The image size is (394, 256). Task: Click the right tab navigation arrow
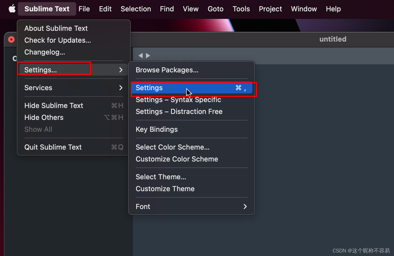pos(148,56)
